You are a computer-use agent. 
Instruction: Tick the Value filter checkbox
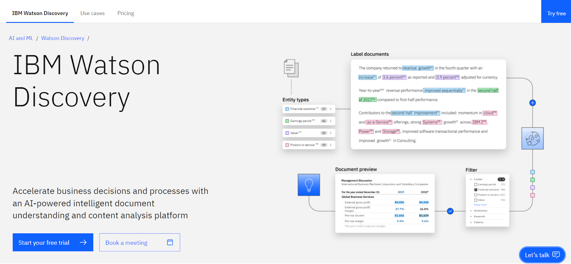[476, 200]
